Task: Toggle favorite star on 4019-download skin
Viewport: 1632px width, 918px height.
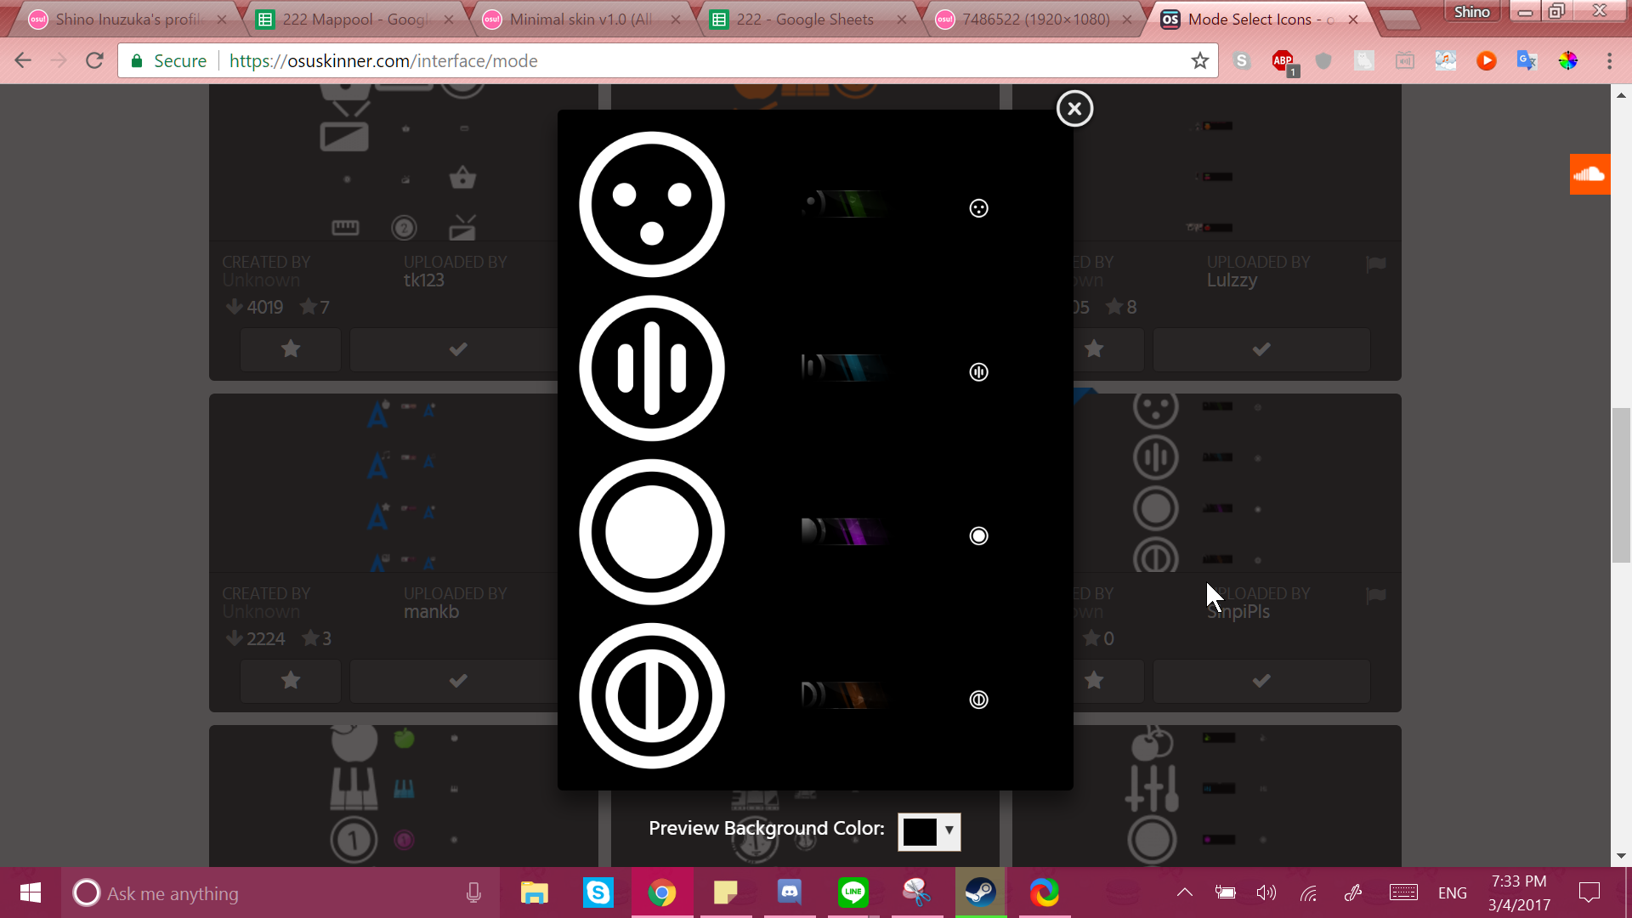Action: coord(291,348)
